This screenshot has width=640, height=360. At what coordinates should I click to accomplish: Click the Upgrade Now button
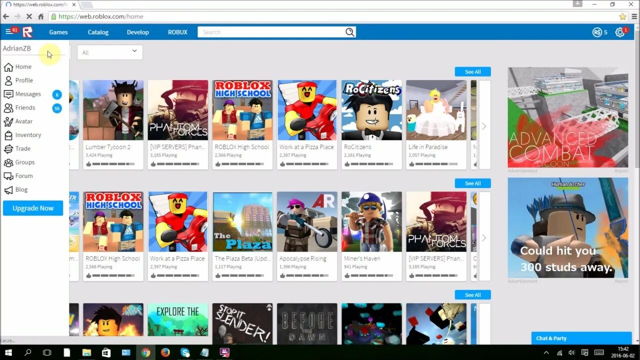click(33, 208)
